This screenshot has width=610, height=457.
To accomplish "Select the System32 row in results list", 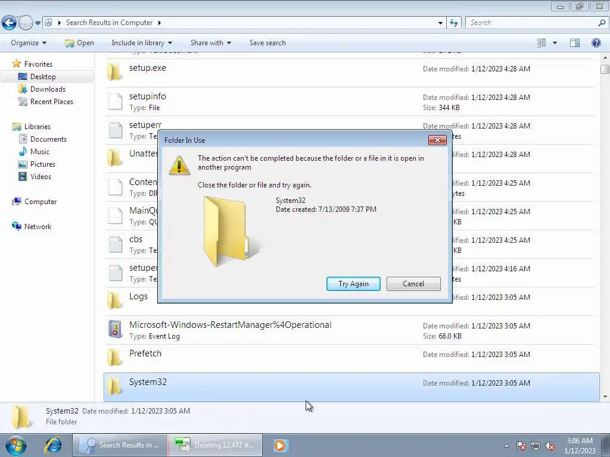I will click(351, 387).
